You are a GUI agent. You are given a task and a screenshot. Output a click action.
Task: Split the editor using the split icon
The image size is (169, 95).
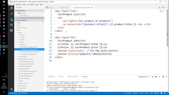pyautogui.click(x=163, y=7)
